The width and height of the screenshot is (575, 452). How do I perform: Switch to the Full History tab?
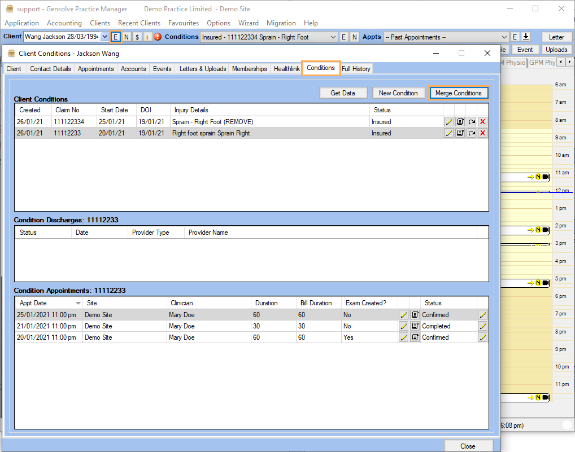coord(356,69)
